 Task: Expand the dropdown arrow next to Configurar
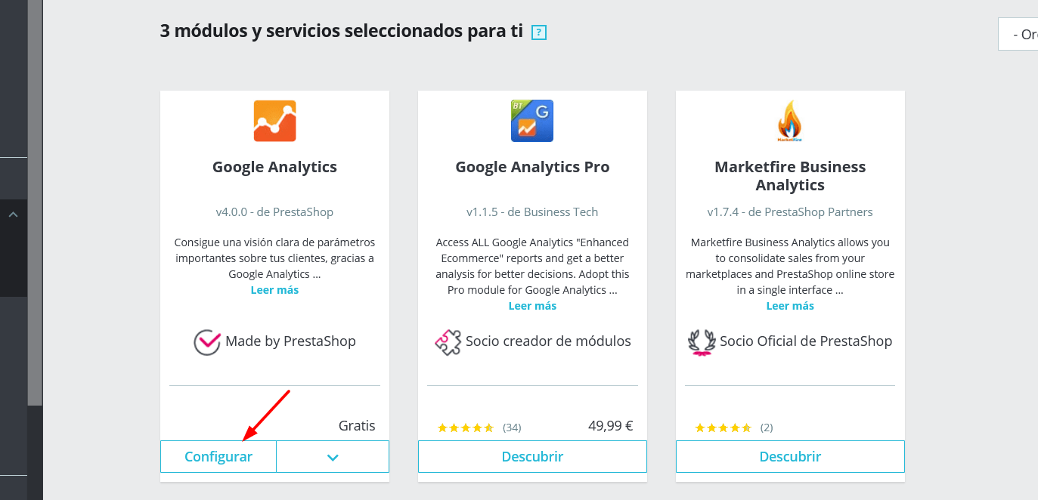[x=333, y=457]
